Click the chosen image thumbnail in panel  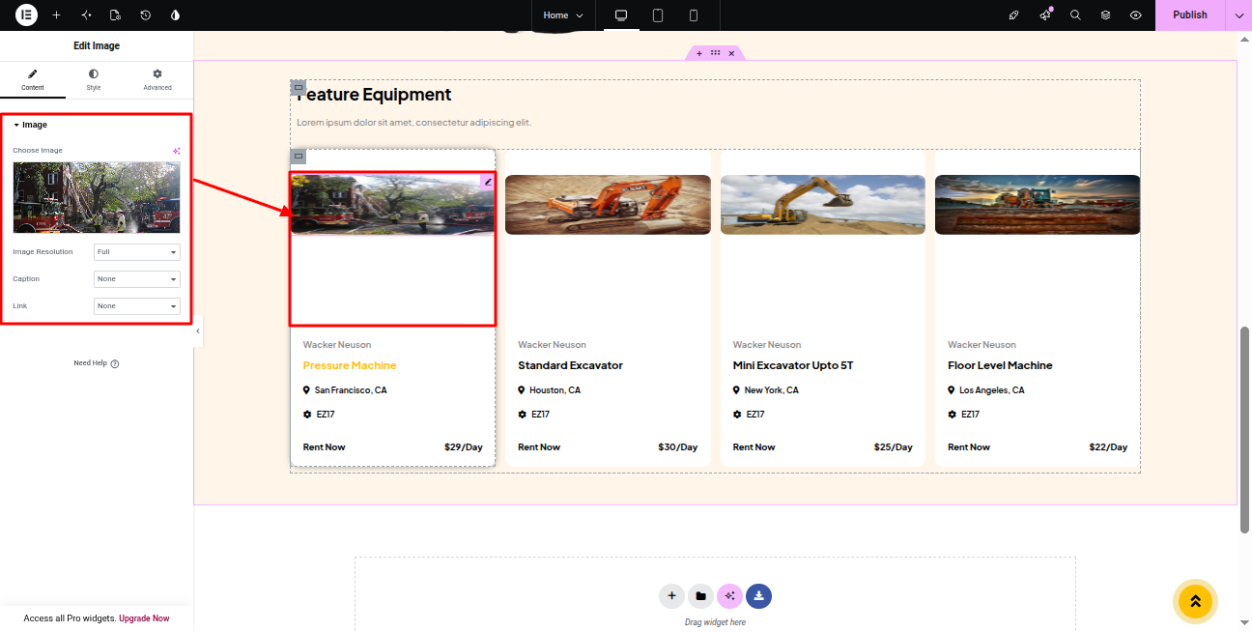97,197
